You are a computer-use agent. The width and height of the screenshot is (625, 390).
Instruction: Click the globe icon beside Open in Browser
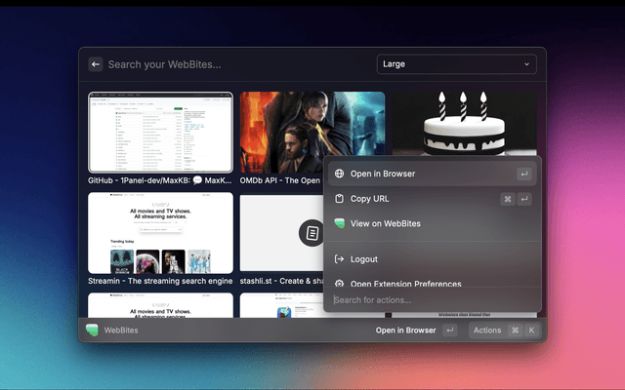339,175
